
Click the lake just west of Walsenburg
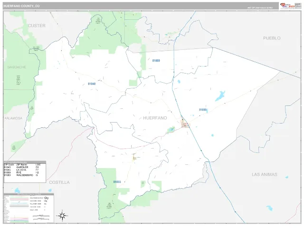pyautogui.click(x=171, y=130)
